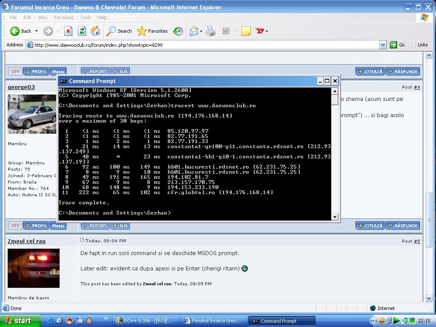The image size is (436, 327).
Task: Click the grey Forward arrow button
Action: tap(48, 31)
